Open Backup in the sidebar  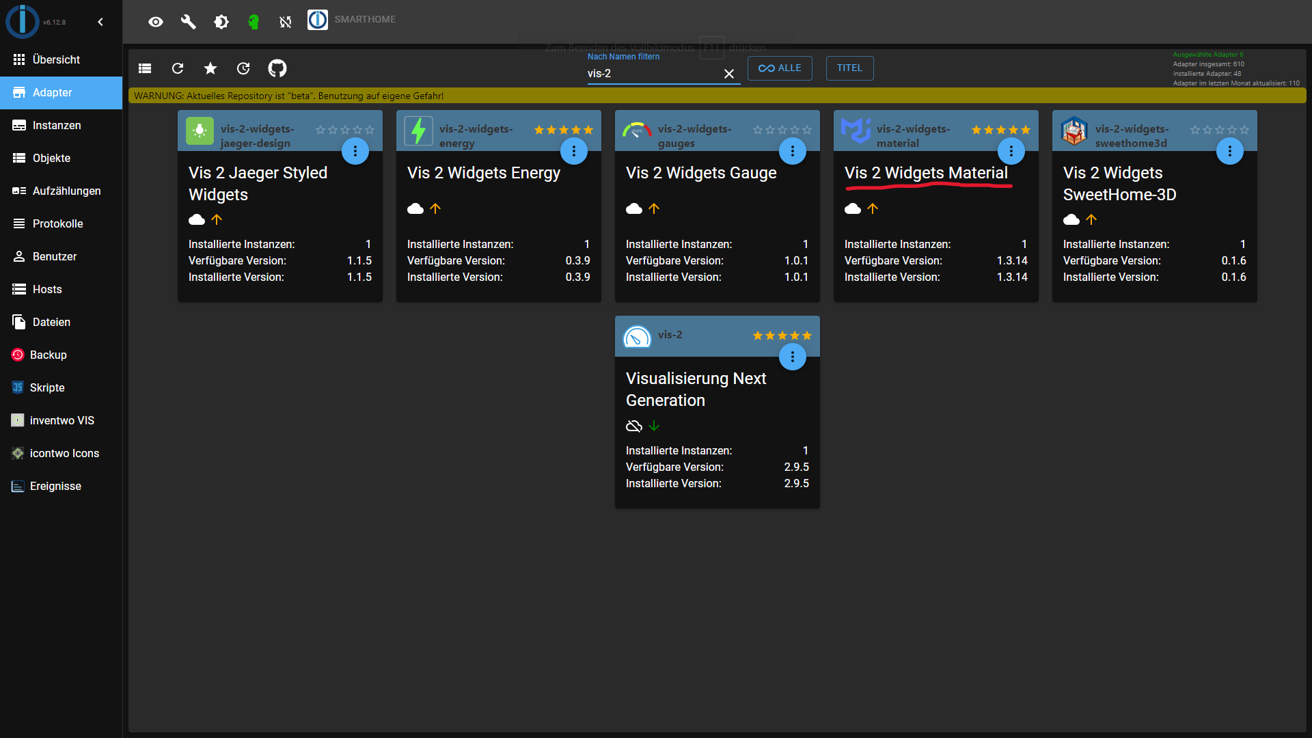point(61,355)
